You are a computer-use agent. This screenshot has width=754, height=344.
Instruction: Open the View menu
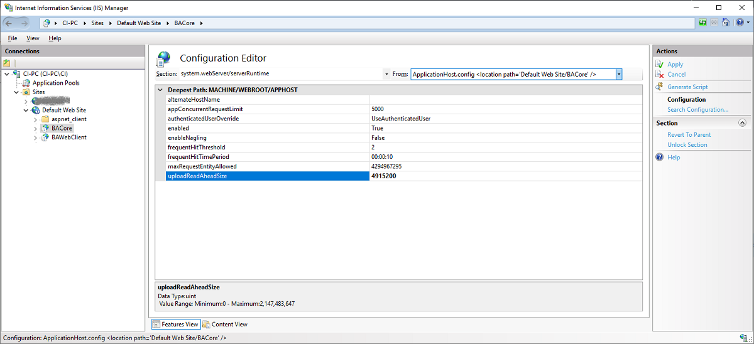(33, 38)
